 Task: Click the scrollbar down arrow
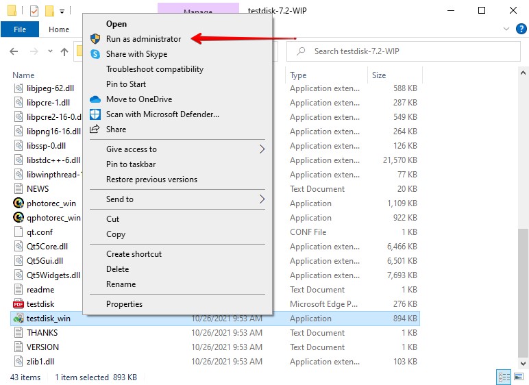[524, 364]
